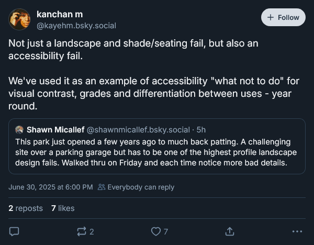The width and height of the screenshot is (314, 245).
Task: Open the three-dot more options menu
Action: [x=297, y=231]
